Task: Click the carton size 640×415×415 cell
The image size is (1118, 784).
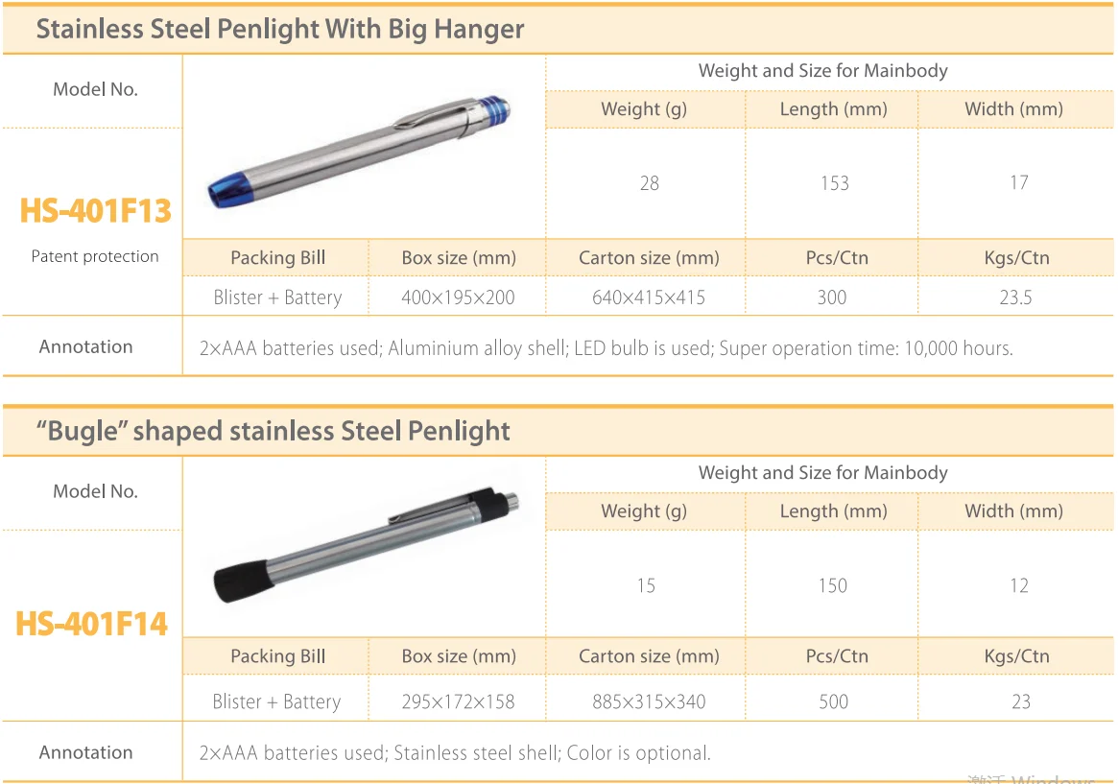Action: point(649,297)
